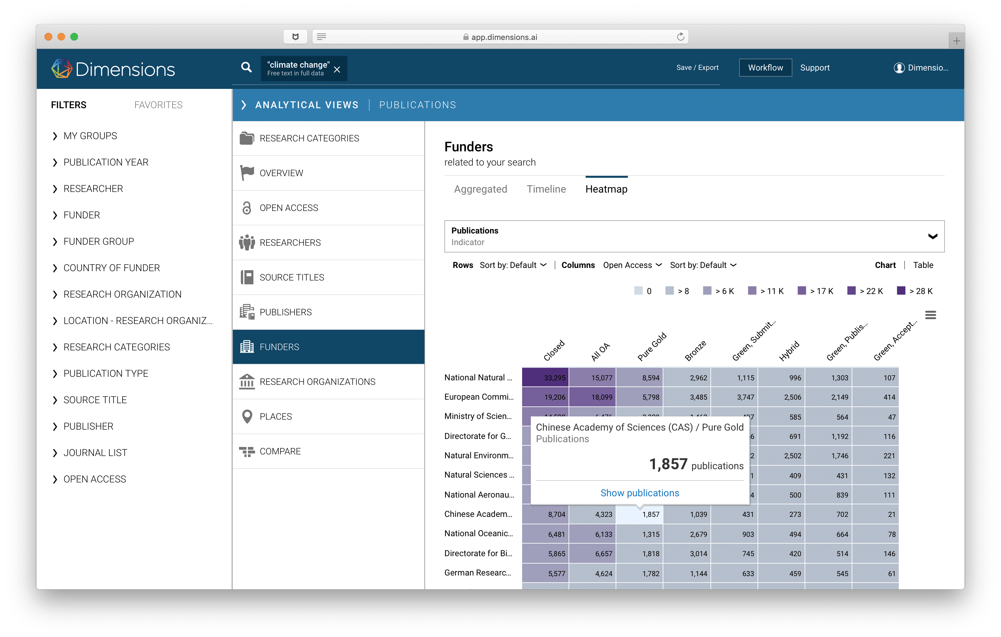Image resolution: width=1001 pixels, height=637 pixels.
Task: Switch the heatmap to Table view
Action: tap(923, 265)
